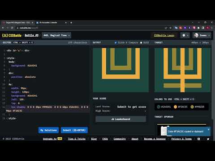Screen dimensions: 215x161
Task: Toggle the Slide & Compare checkbox
Action: tap(116, 42)
